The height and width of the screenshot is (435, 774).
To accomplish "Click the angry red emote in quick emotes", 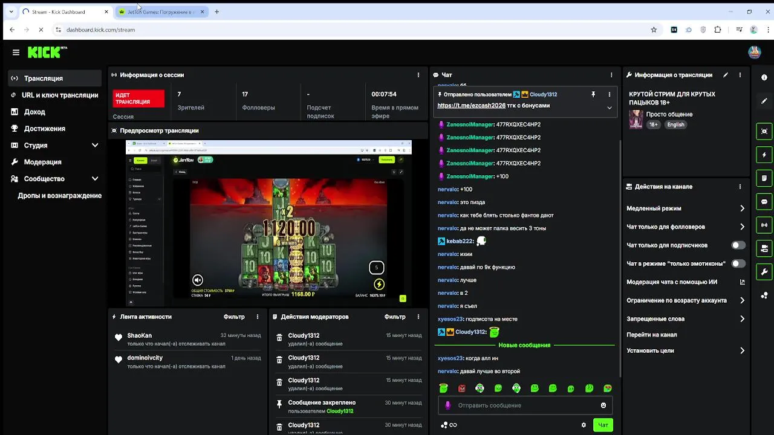I will pos(462,388).
